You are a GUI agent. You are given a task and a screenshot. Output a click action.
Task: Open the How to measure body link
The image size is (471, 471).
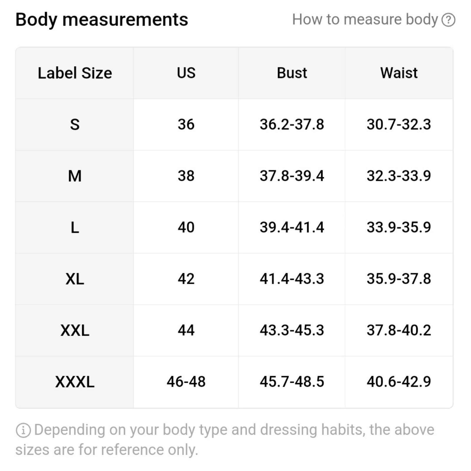click(x=365, y=19)
